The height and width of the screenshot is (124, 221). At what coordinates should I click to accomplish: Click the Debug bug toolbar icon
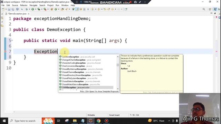tap(27, 9)
